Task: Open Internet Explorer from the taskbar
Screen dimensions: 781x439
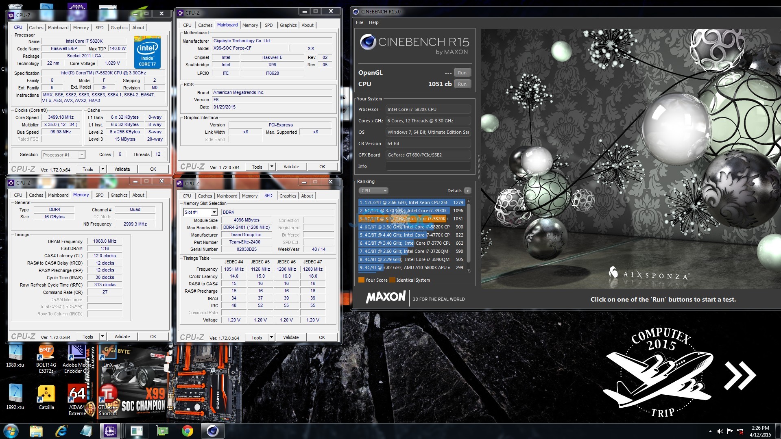Action: (61, 430)
